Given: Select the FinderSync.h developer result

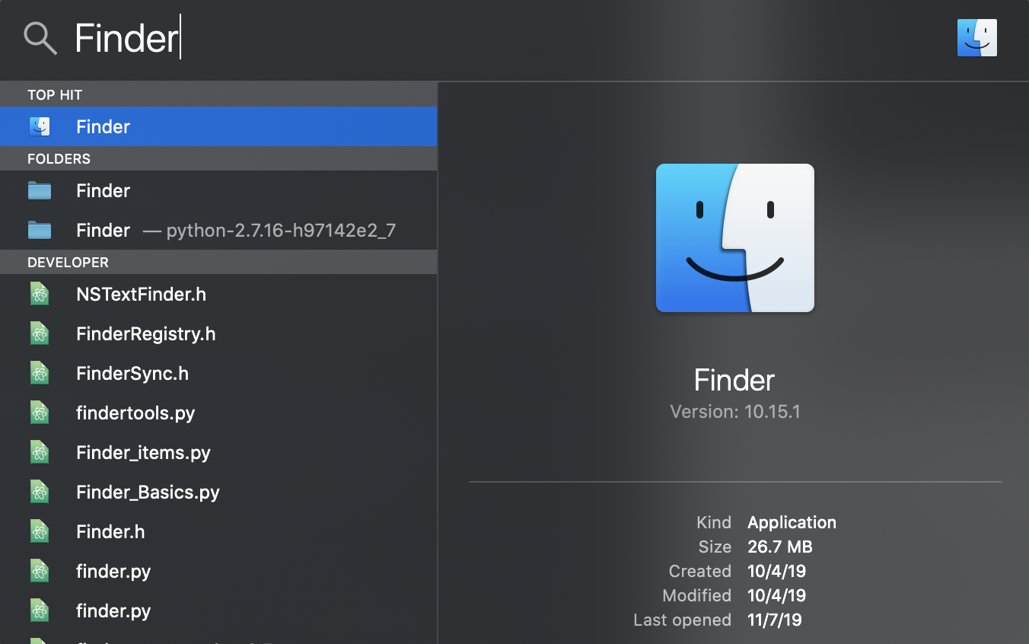Looking at the screenshot, I should pyautogui.click(x=218, y=373).
